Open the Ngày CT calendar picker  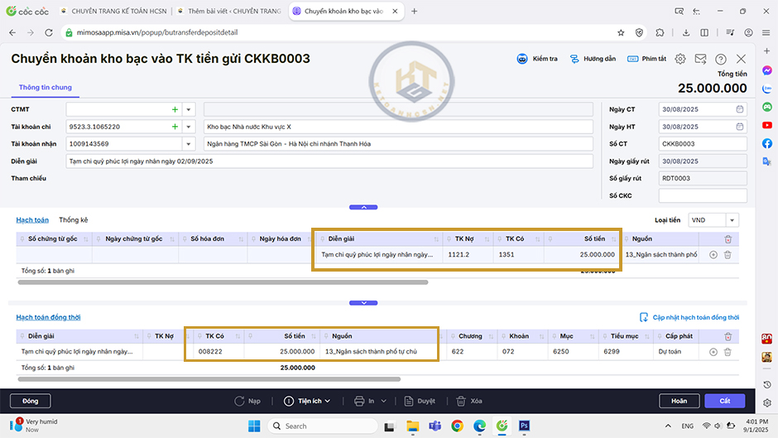(x=739, y=109)
